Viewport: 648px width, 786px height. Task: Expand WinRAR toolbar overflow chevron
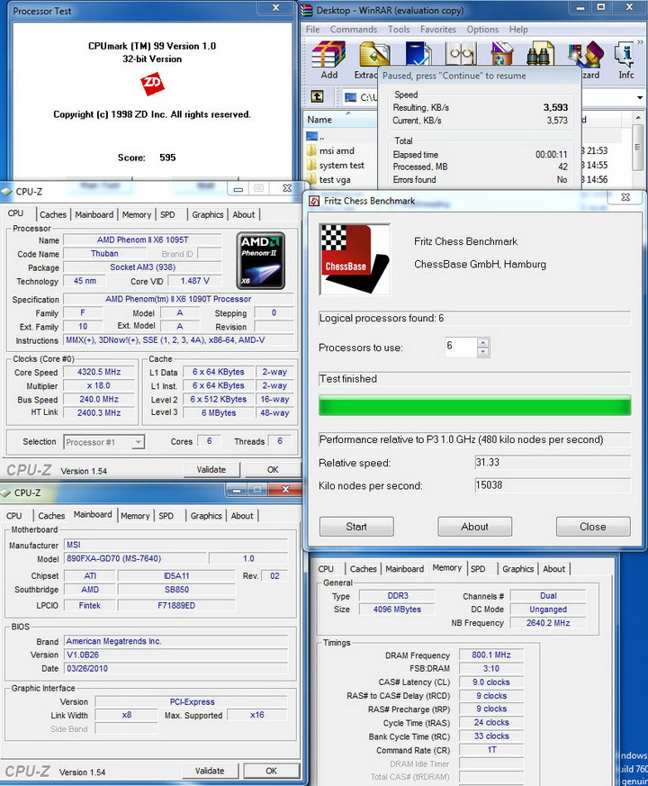pos(640,42)
